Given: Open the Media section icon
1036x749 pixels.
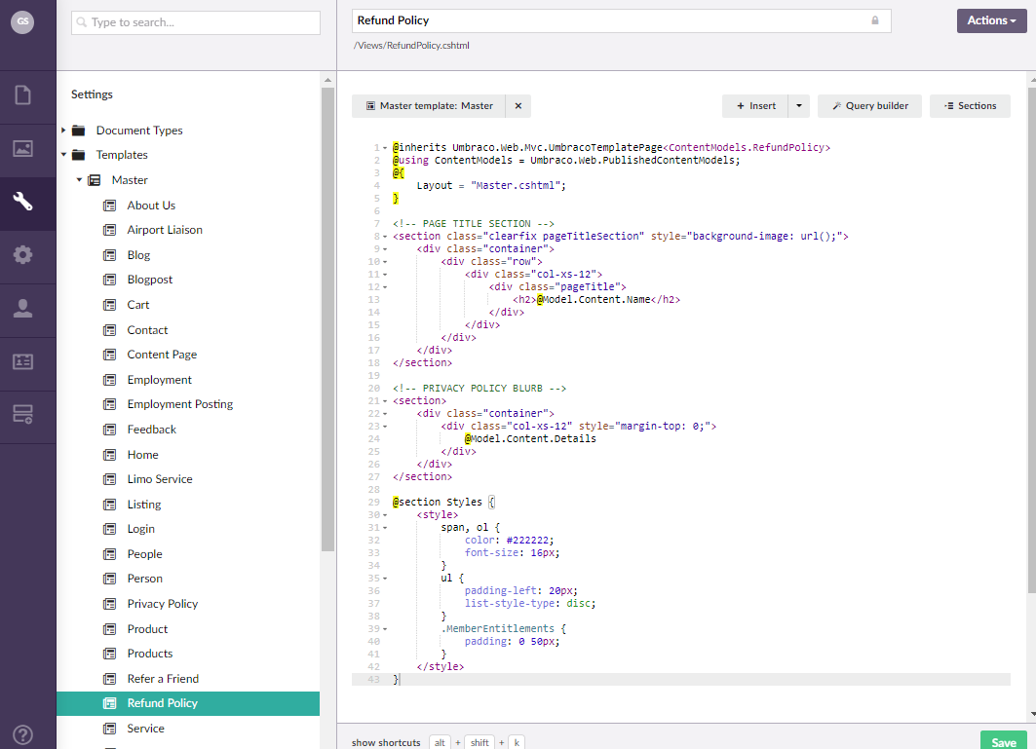Looking at the screenshot, I should tap(22, 149).
